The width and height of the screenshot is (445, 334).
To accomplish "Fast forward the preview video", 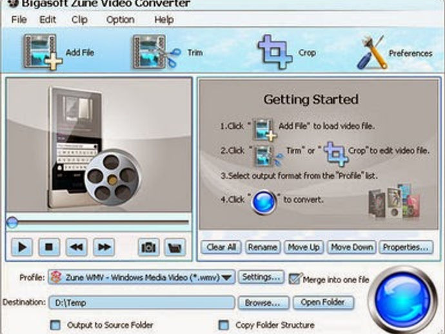I will [104, 247].
